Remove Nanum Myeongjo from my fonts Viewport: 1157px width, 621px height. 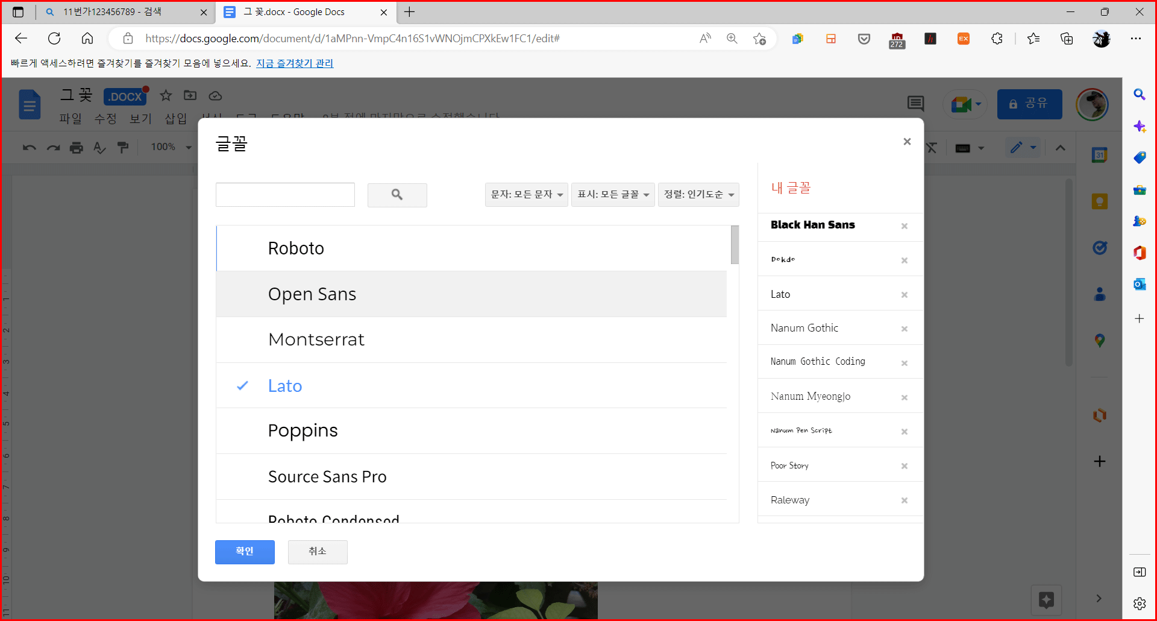coord(905,397)
